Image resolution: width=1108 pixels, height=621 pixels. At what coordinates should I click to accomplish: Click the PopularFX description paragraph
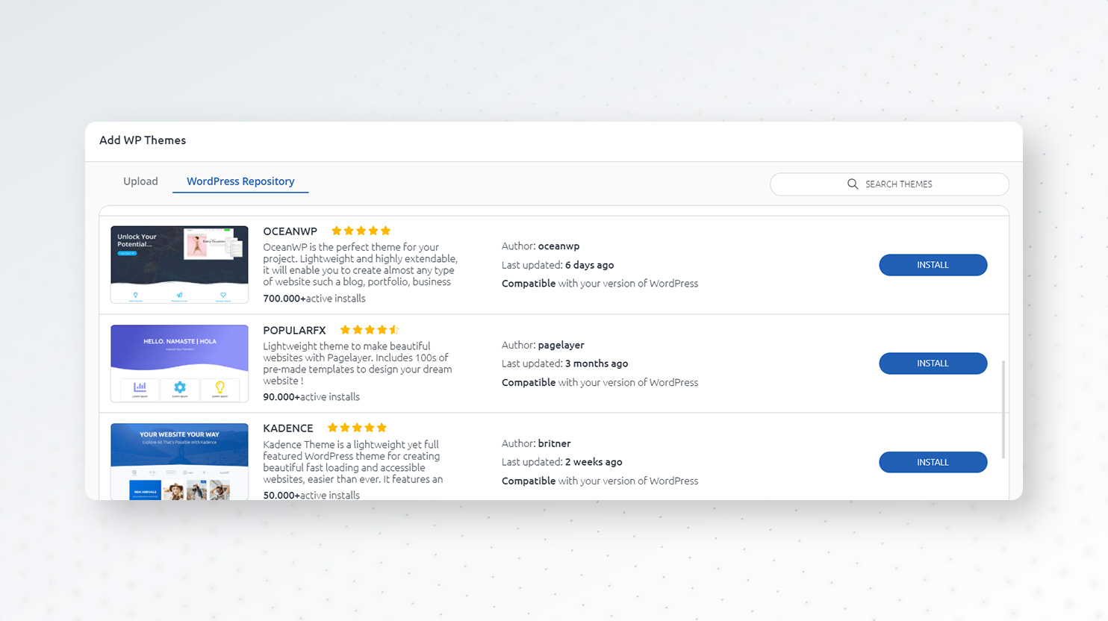[358, 363]
